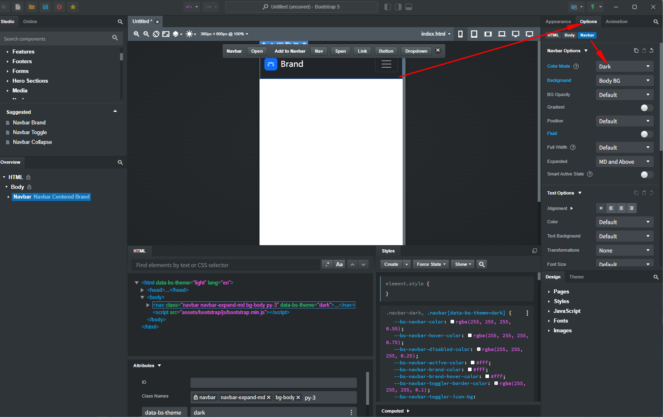Toggle case-sensitive Aa search option
The width and height of the screenshot is (663, 417).
click(339, 264)
